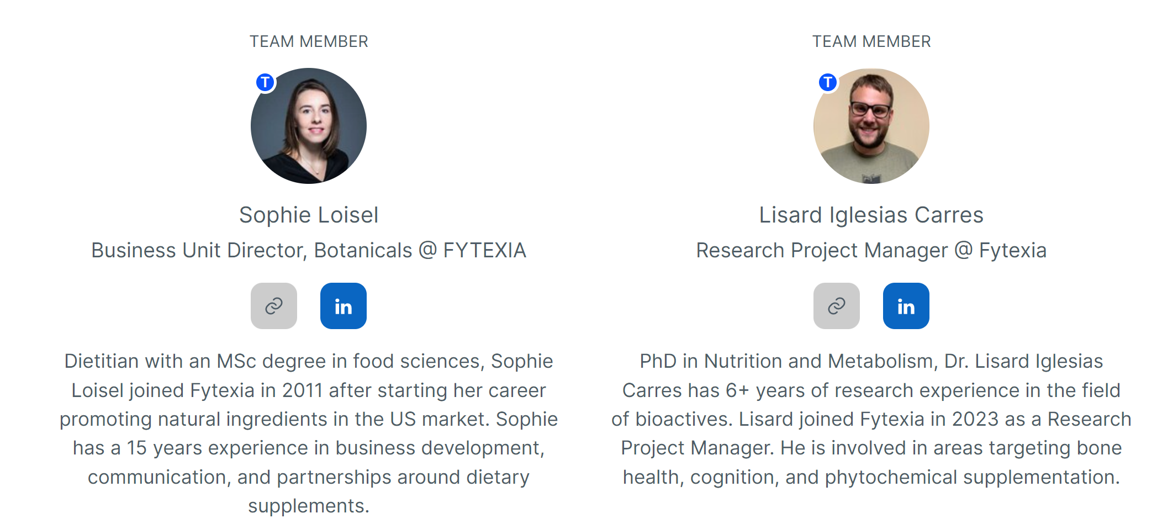Click the name Lisard Iglesias Carres
1173x529 pixels.
pos(871,215)
